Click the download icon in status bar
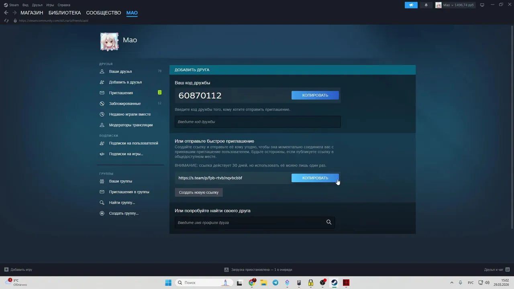This screenshot has width=514, height=289. coord(226,270)
